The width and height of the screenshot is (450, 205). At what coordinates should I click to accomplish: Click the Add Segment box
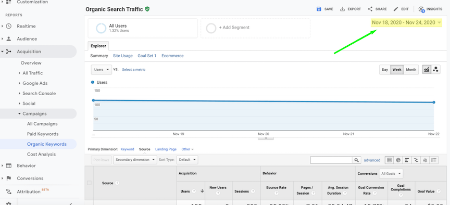tap(255, 28)
